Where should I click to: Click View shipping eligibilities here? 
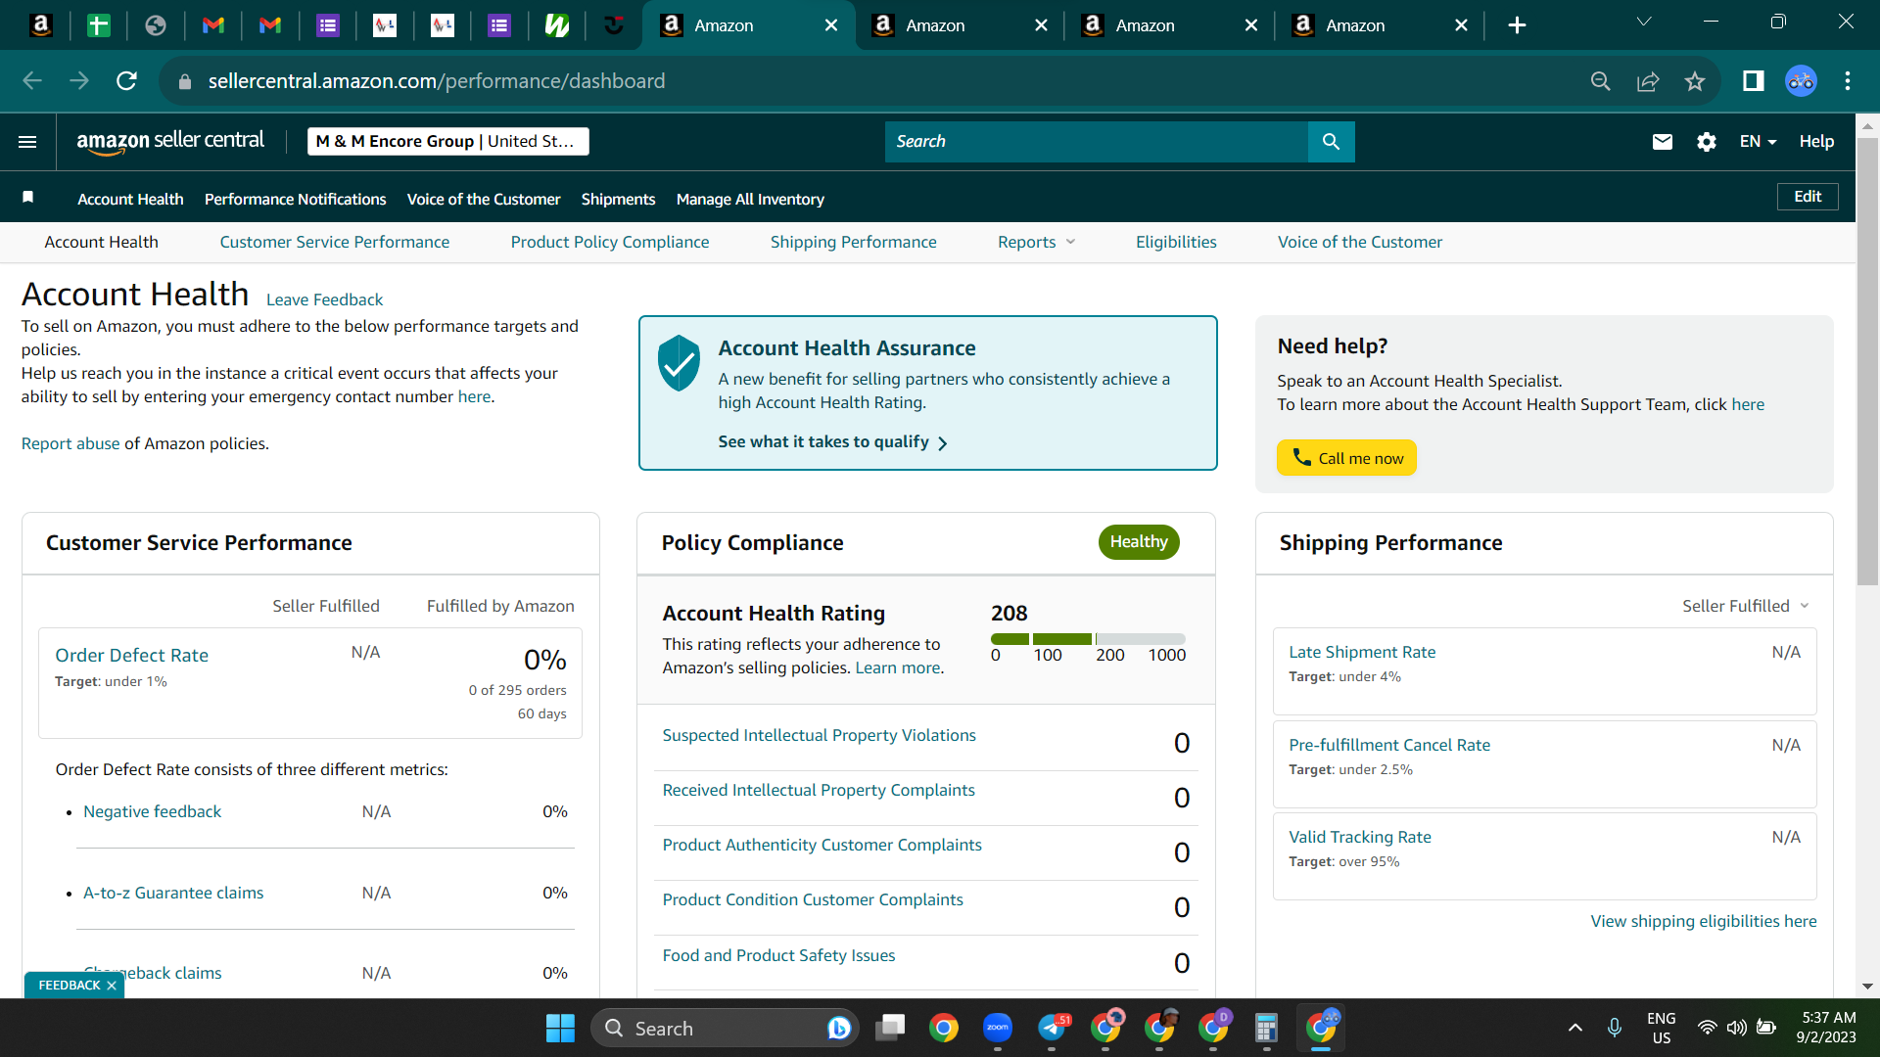click(1703, 921)
